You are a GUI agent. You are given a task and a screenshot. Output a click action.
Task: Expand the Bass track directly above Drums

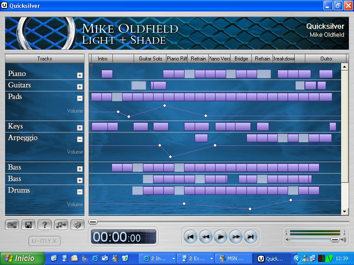(80, 181)
